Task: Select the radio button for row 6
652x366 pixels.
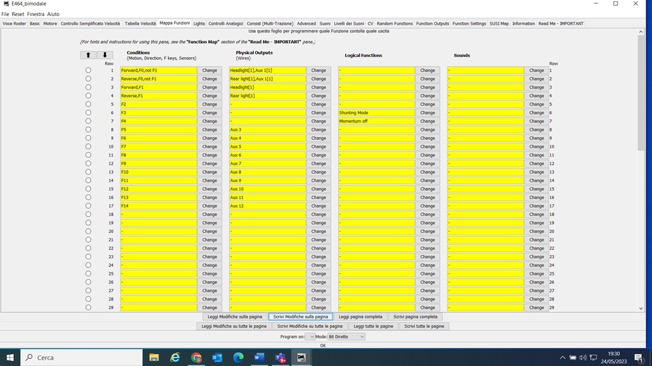Action: coord(88,113)
